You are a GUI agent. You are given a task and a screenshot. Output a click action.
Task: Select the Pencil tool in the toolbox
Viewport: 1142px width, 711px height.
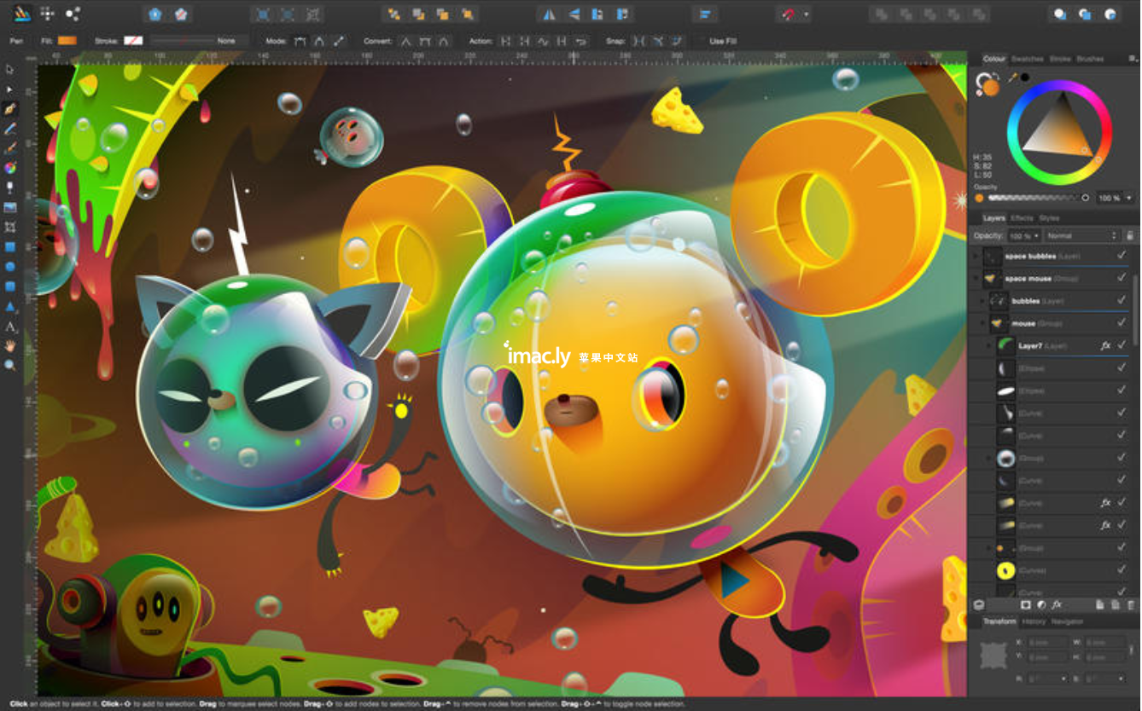(10, 129)
